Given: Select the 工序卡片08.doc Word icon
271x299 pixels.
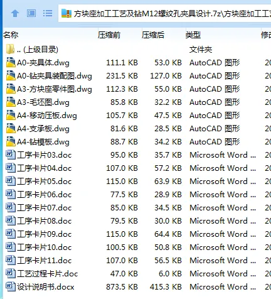Looking at the screenshot, I should click(11, 220).
